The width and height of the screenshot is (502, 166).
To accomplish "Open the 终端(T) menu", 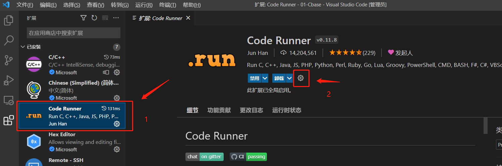I will pos(168,5).
